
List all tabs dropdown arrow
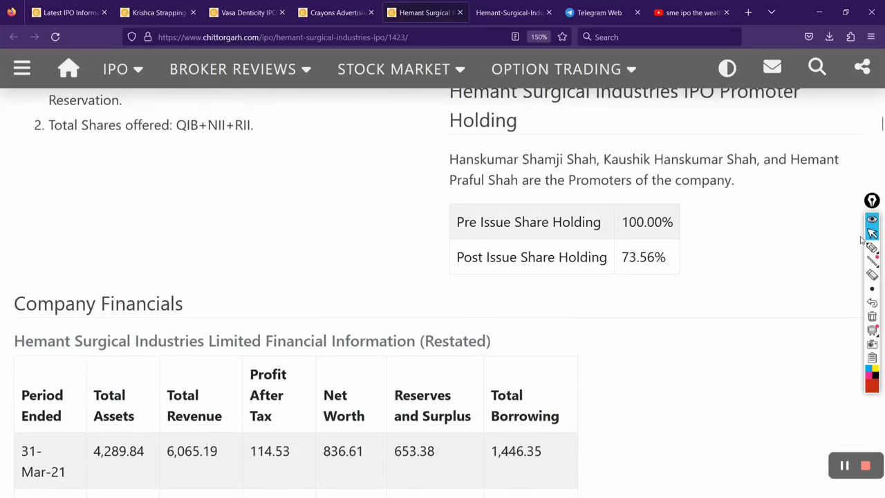pos(772,12)
